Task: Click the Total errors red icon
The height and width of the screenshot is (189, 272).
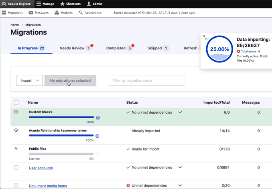Action: [238, 52]
